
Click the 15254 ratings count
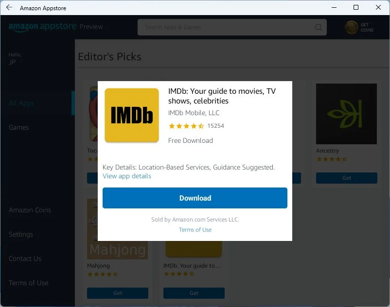[215, 126]
